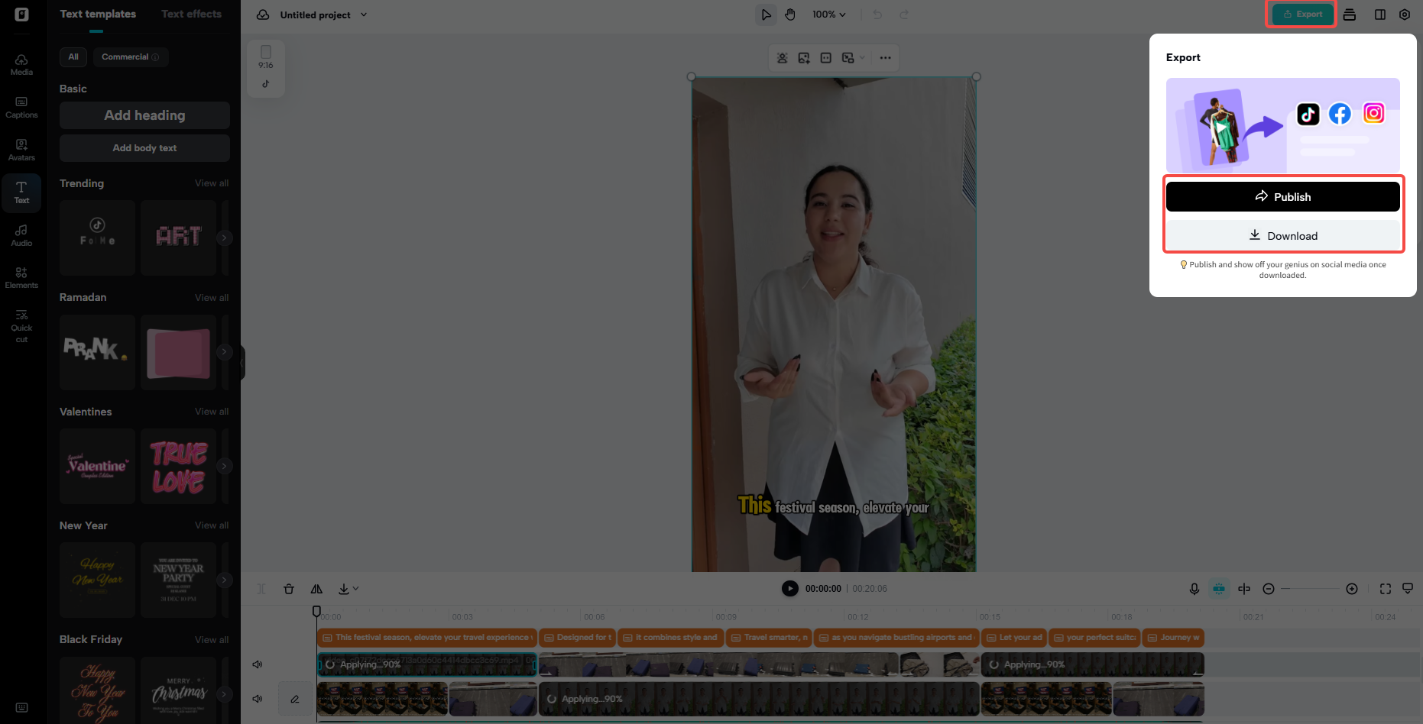
Task: Launch the Quick cut tool
Action: [x=21, y=324]
